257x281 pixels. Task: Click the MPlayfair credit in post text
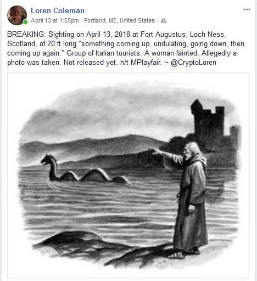tap(146, 63)
